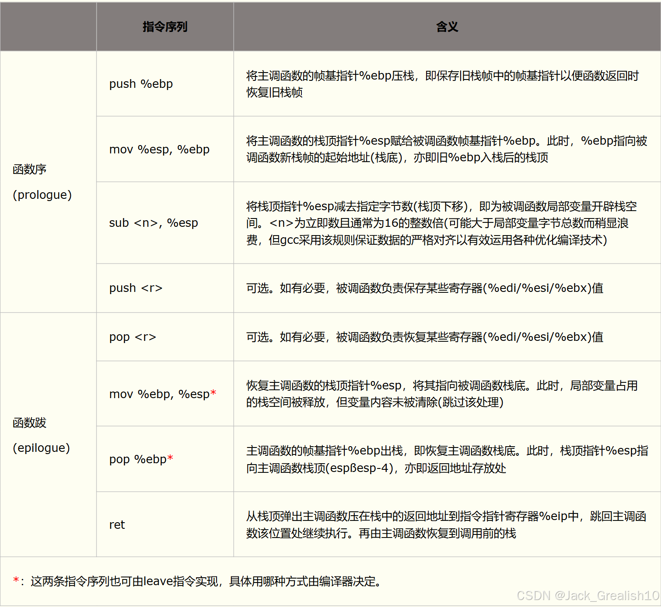Click the cell explaining register restore (%edi/%esi/%ebx)
The width and height of the screenshot is (661, 607).
tap(425, 337)
